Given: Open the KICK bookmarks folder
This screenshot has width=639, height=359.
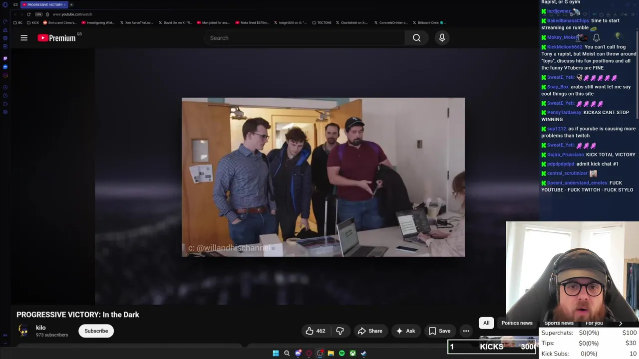Looking at the screenshot, I should [33, 22].
